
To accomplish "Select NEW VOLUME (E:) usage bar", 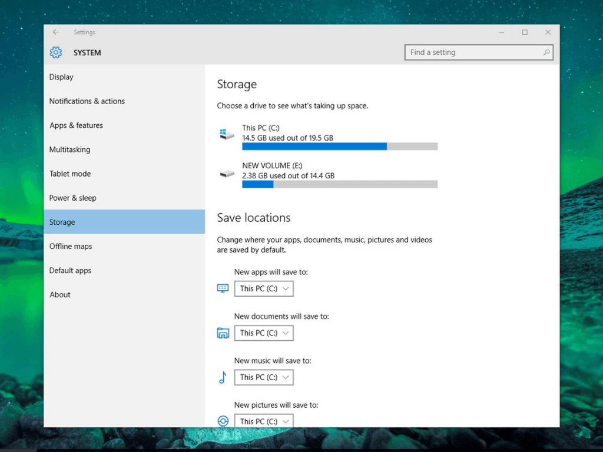I will point(340,184).
